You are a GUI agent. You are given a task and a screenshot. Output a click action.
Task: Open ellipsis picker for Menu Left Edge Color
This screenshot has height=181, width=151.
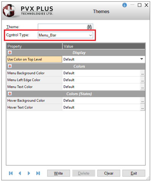click(143, 80)
